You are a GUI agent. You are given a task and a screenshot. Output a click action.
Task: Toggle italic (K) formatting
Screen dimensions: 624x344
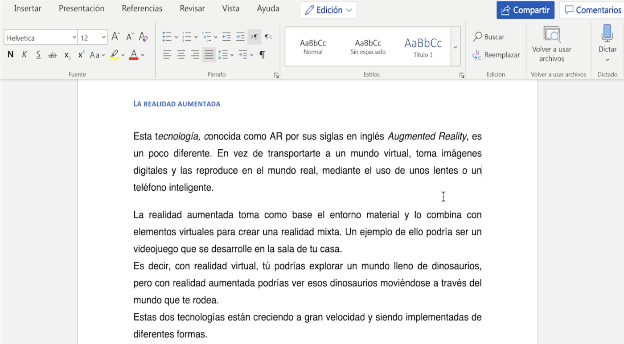[x=25, y=55]
